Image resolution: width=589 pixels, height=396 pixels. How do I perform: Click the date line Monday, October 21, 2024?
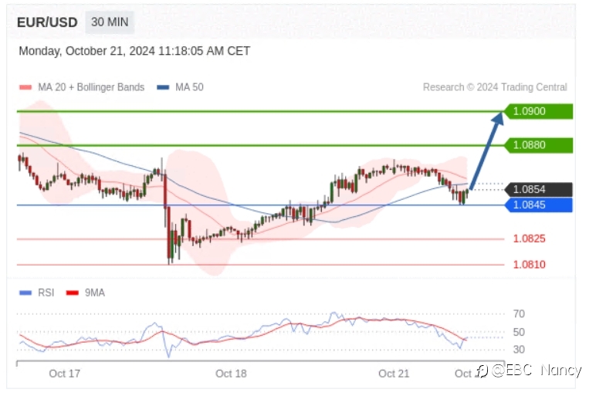point(134,51)
